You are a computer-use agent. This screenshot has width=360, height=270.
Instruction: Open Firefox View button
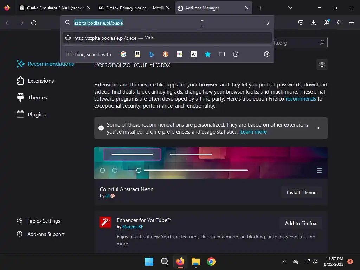(7, 8)
